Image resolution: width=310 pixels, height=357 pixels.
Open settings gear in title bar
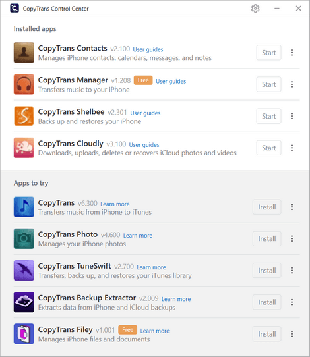click(x=255, y=9)
